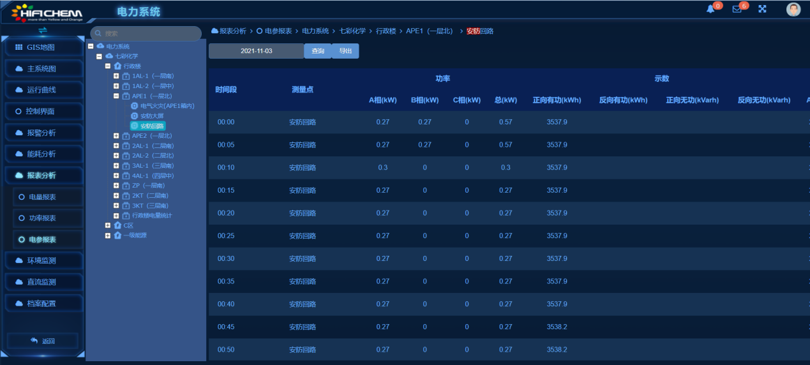Click 电参报表 in the breadcrumb

278,31
